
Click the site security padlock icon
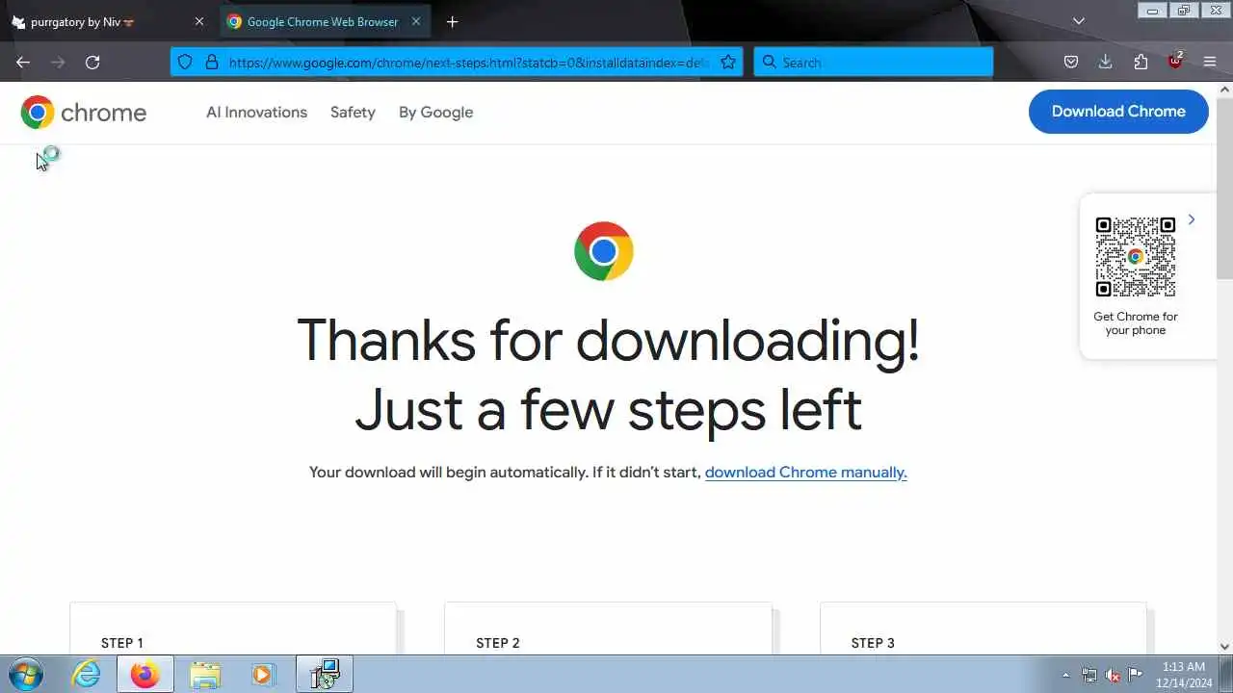click(212, 63)
